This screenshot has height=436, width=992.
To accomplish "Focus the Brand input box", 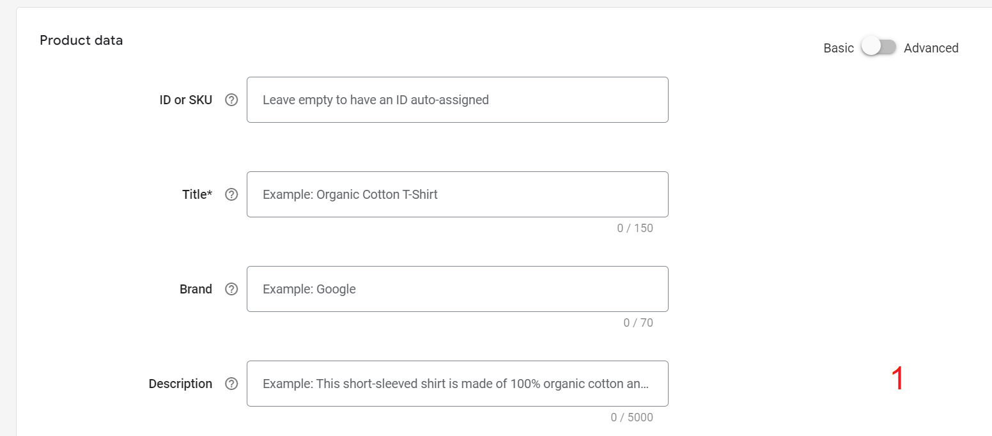I will point(458,289).
